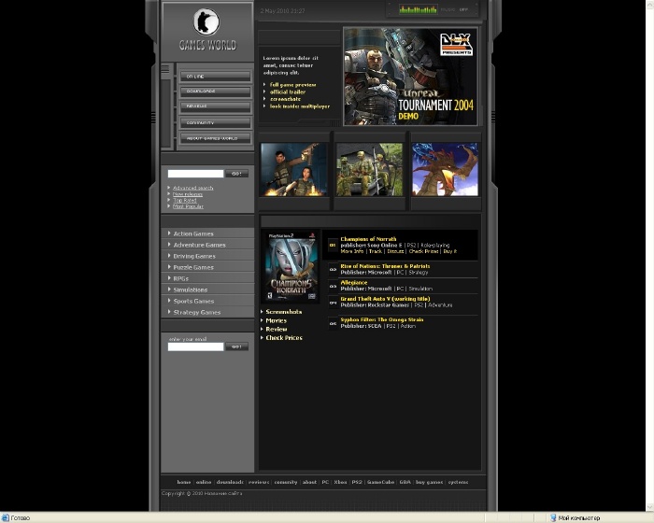This screenshot has height=523, width=654.
Task: Click Track link for Champions of Norrath
Action: 376,251
